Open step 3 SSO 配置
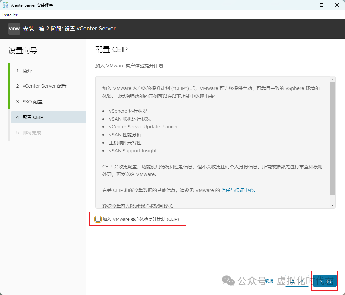 click(x=29, y=102)
